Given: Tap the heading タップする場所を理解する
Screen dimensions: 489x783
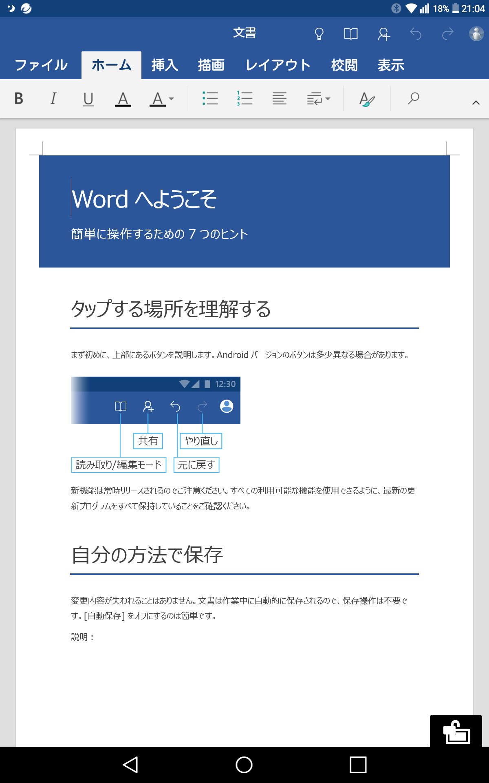Looking at the screenshot, I should (171, 309).
